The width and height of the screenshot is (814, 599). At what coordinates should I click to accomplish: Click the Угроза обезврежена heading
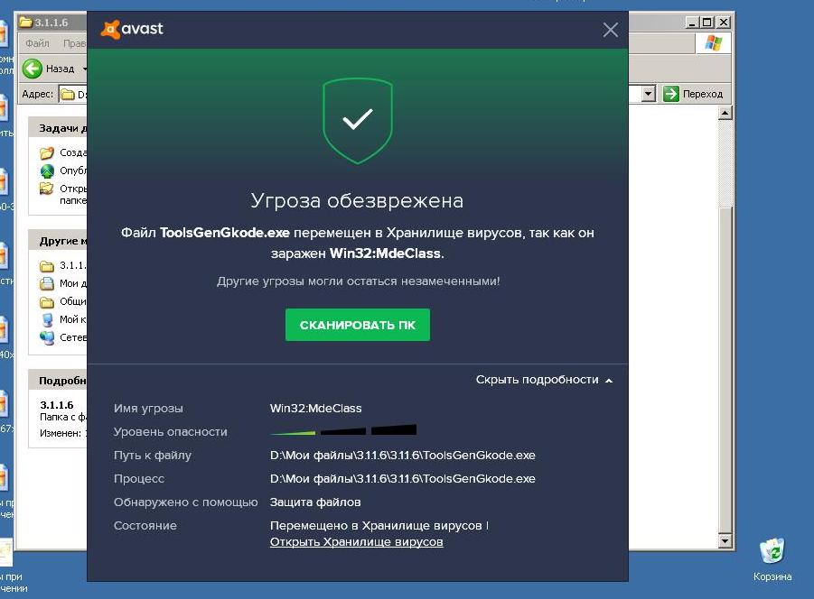point(357,201)
